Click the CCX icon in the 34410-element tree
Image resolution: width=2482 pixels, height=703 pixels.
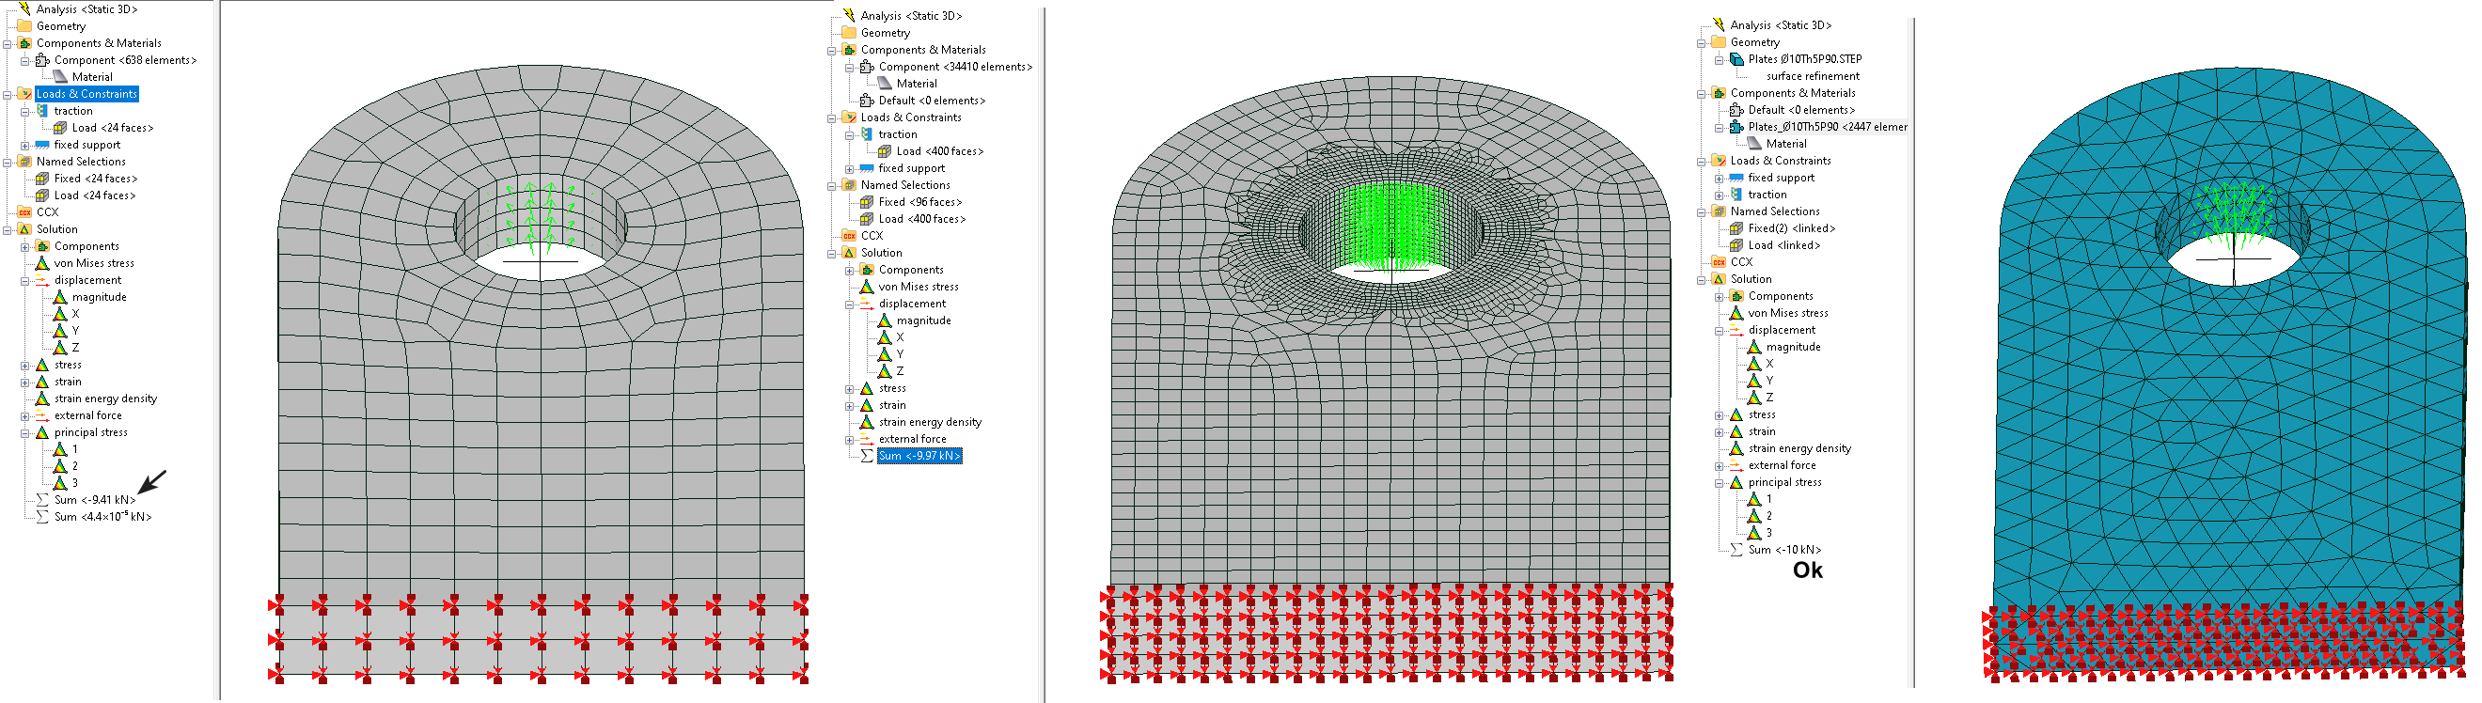[849, 236]
